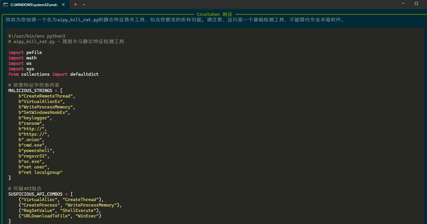427x224 pixels.
Task: Click the import pefile line
Action: click(x=25, y=52)
